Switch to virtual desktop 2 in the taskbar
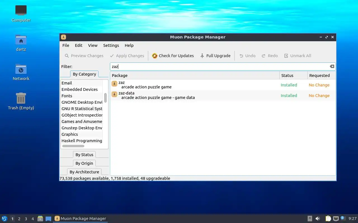This screenshot has width=358, height=223. click(x=19, y=219)
